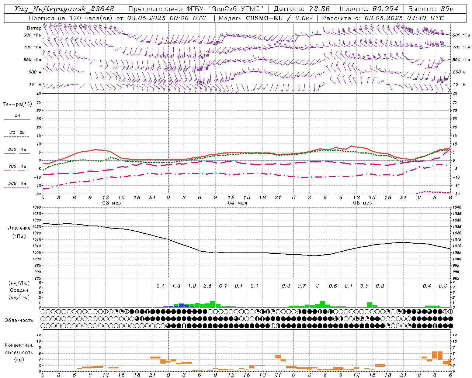Click the forecast text Прогноз на 120 часа(ов)
The height and width of the screenshot is (378, 472).
click(71, 18)
